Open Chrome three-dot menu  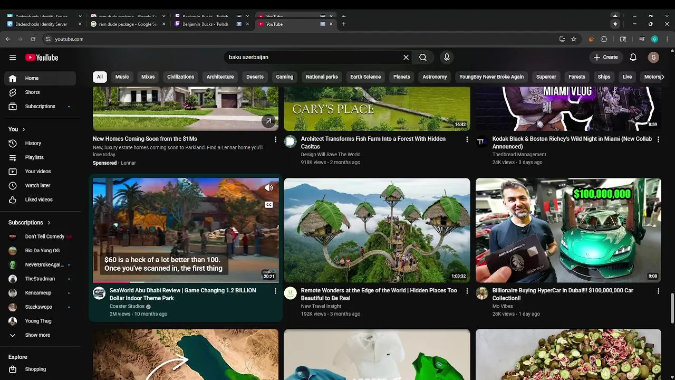668,39
